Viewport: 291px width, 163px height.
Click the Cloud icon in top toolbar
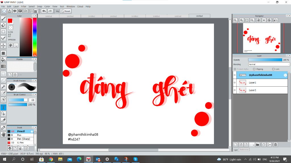(4, 11)
